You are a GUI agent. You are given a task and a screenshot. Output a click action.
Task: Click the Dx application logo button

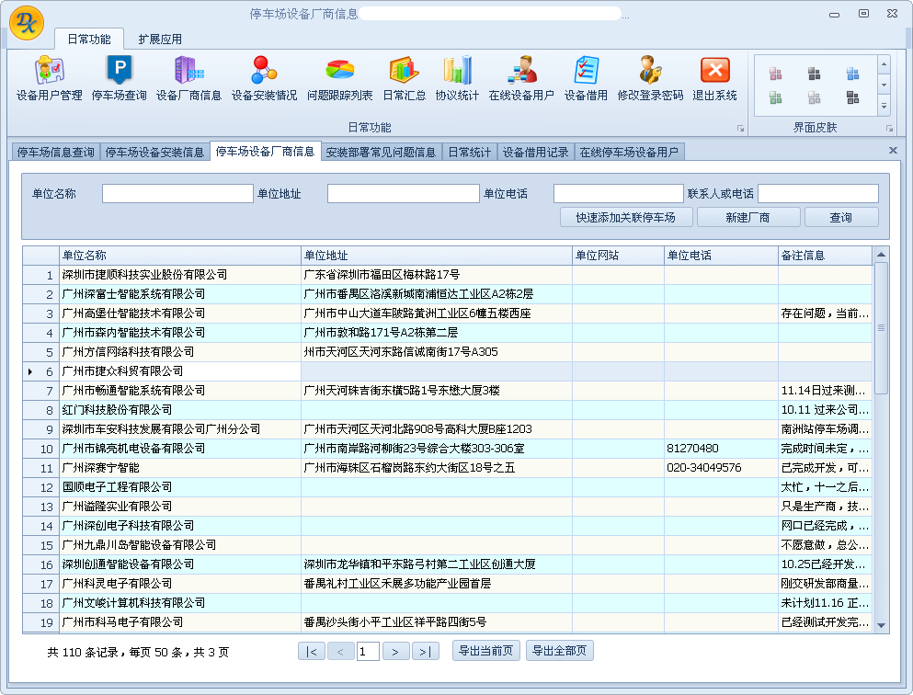[27, 23]
